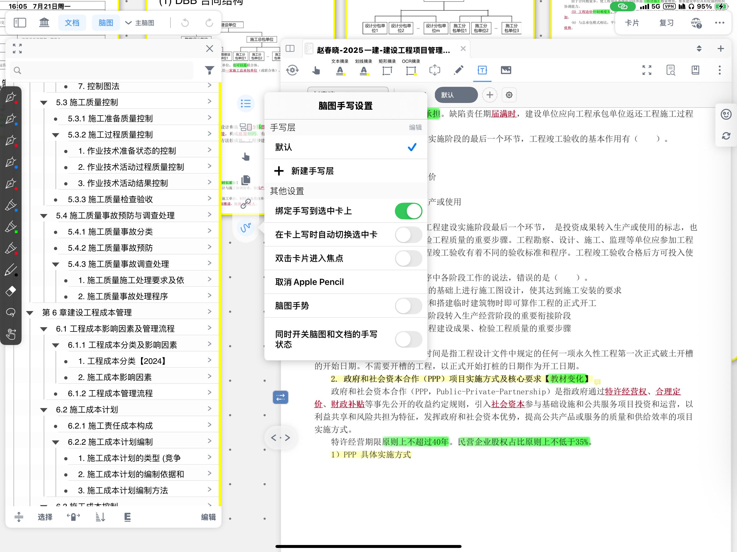Toggle 在卡上写时自动切换选中卡 switch

408,235
